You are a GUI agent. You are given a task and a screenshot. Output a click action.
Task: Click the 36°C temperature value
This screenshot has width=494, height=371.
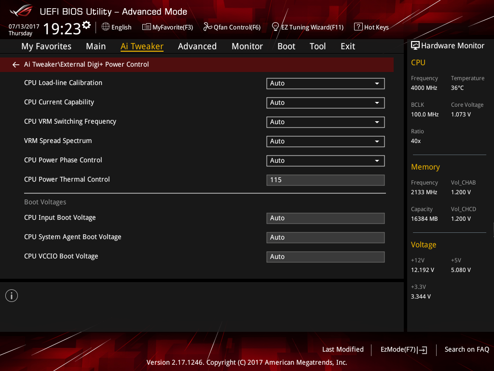pos(457,88)
